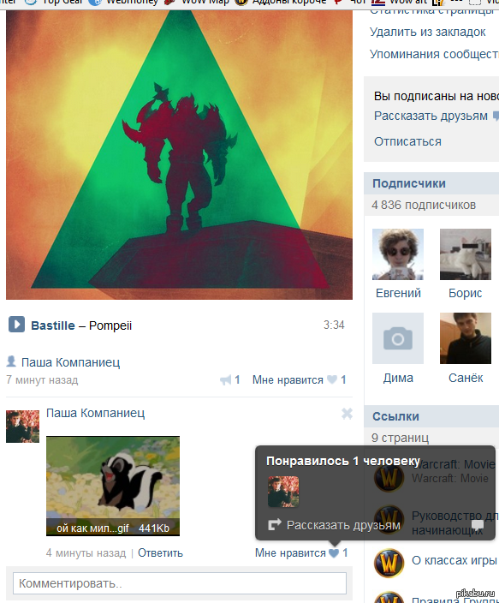The image size is (499, 603).
Task: Open the WoW art bookmark
Action: pyautogui.click(x=399, y=3)
